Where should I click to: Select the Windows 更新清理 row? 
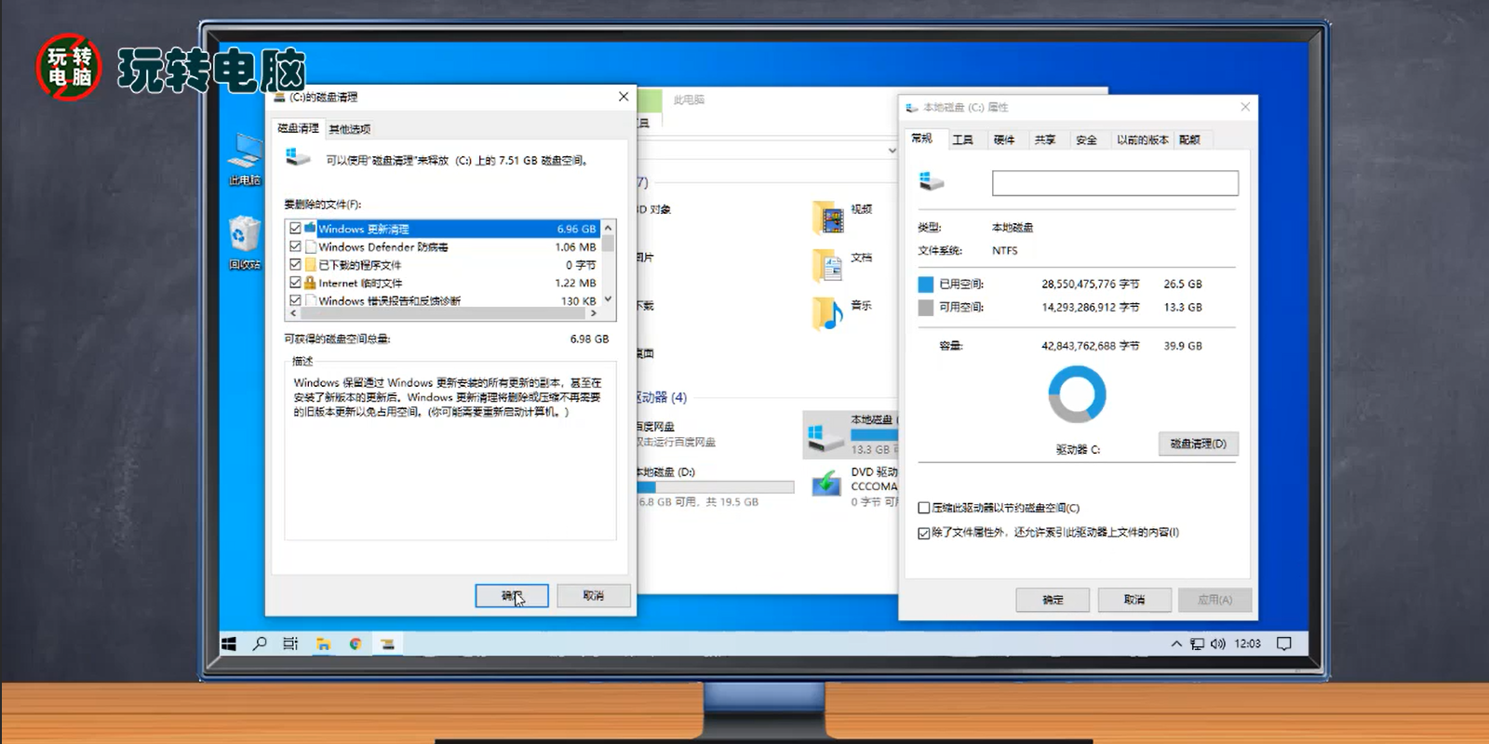pyautogui.click(x=444, y=229)
